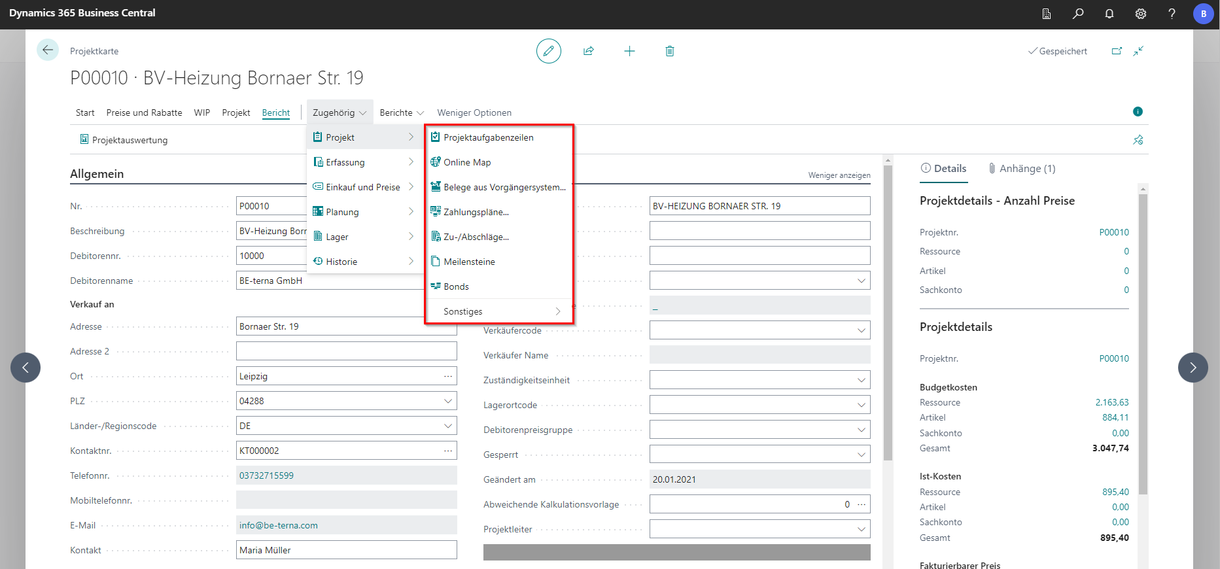The width and height of the screenshot is (1220, 569).
Task: Click the Adresse 2 input field
Action: (x=346, y=351)
